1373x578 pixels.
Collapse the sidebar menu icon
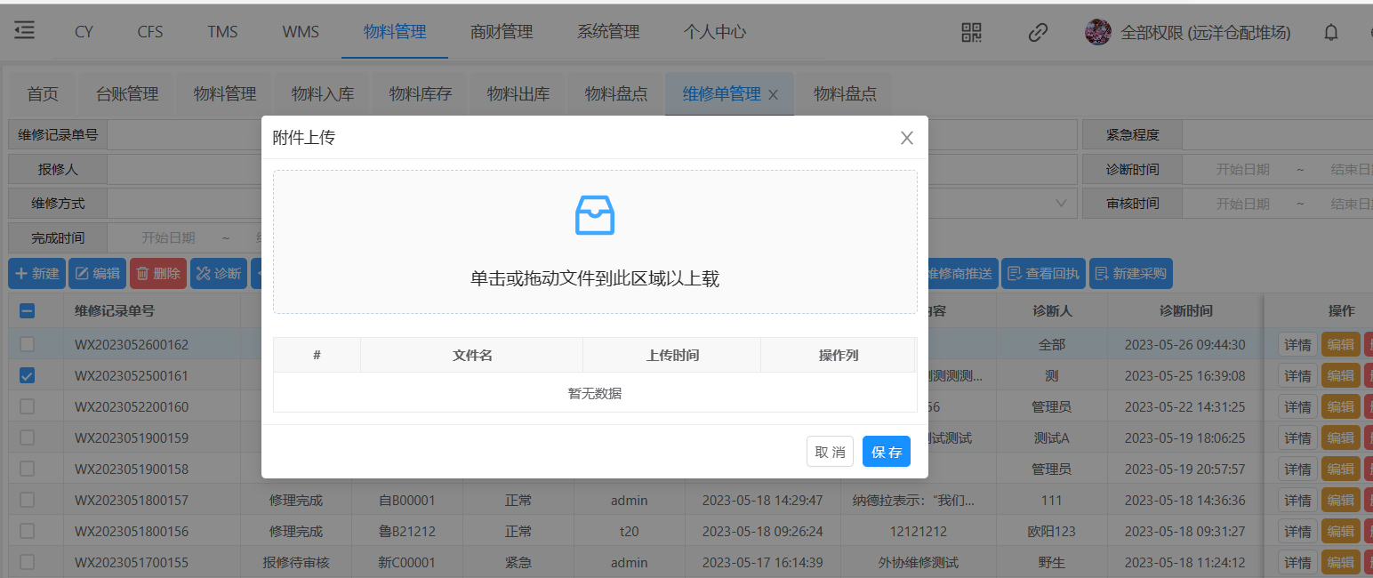[x=25, y=31]
